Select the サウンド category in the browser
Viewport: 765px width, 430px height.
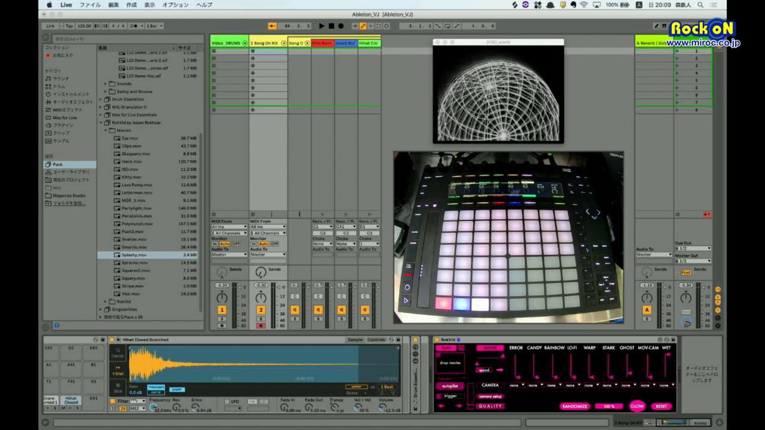point(61,78)
